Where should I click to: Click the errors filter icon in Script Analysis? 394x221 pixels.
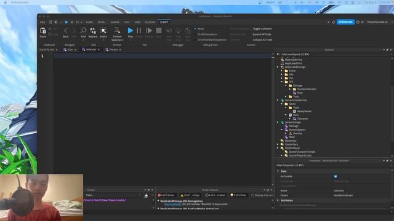[159, 195]
